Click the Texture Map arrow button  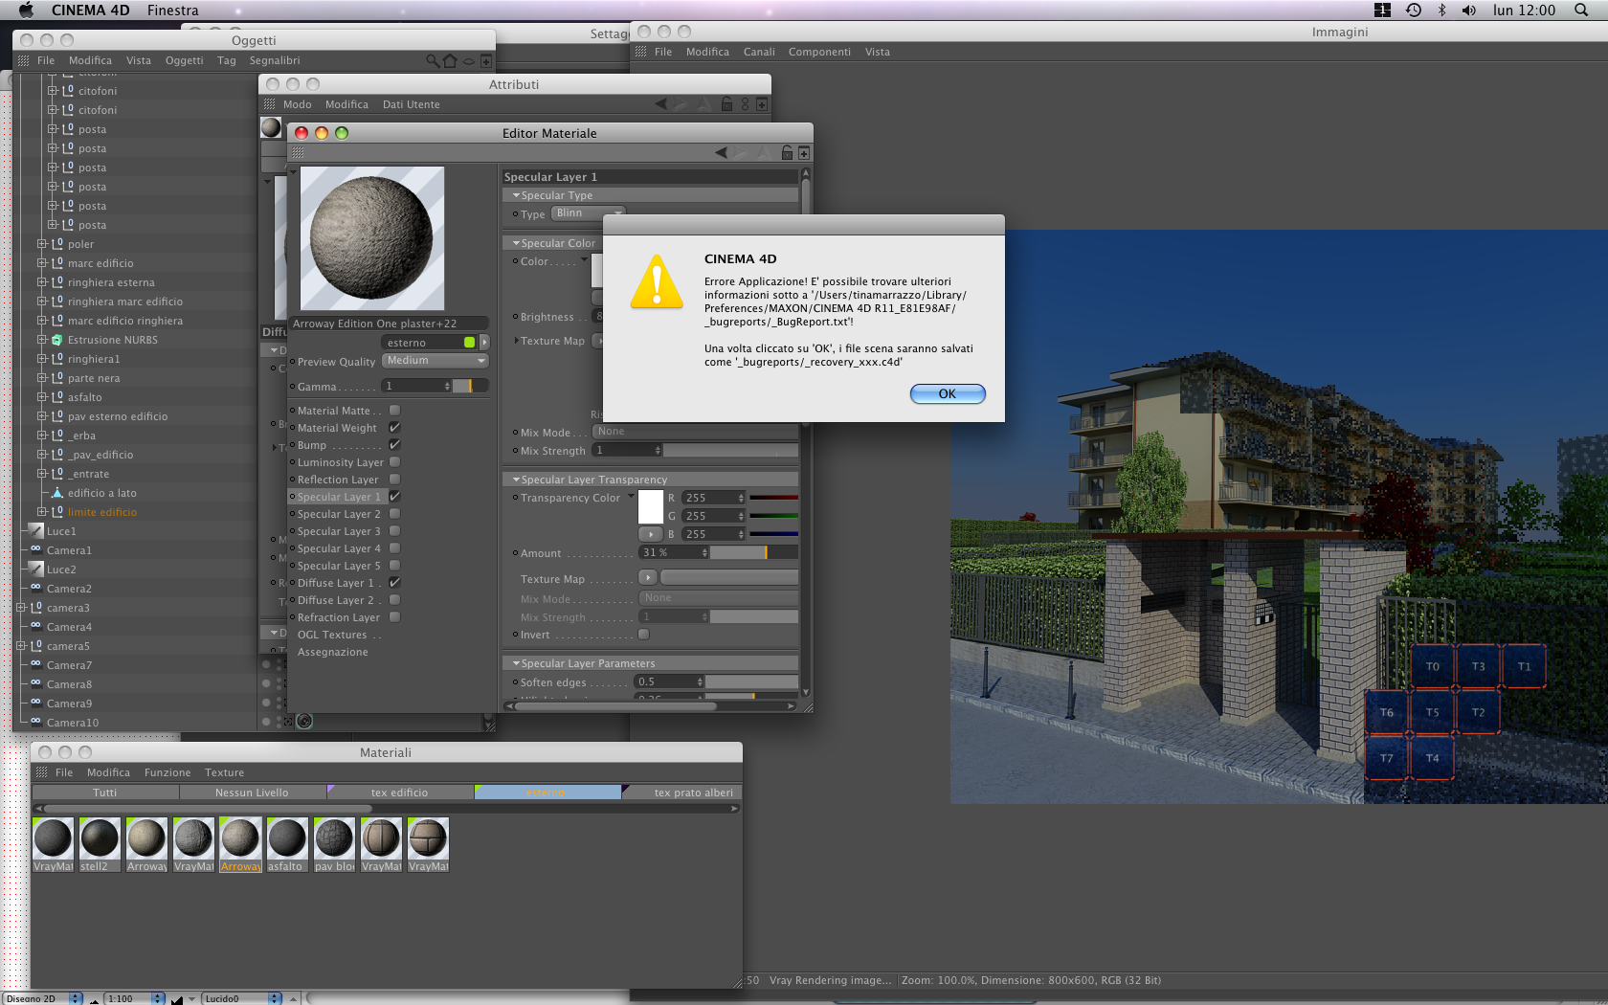click(648, 578)
